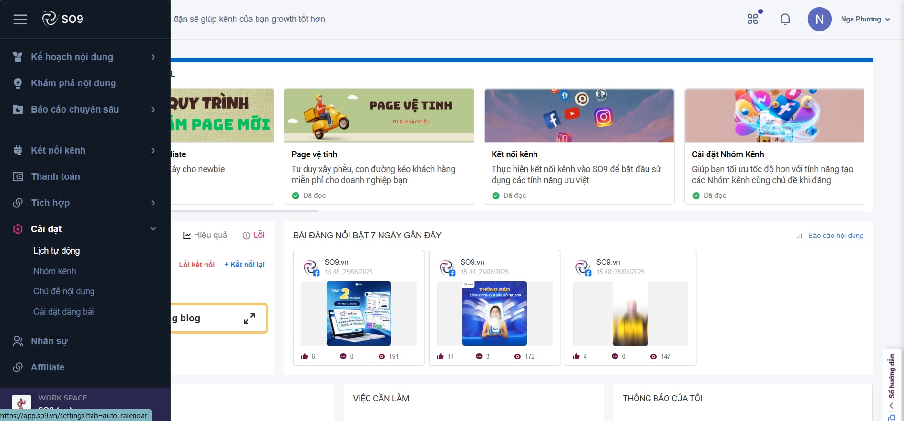Click the Báo cáo nội dung chart icon
The height and width of the screenshot is (421, 904).
[x=800, y=236]
